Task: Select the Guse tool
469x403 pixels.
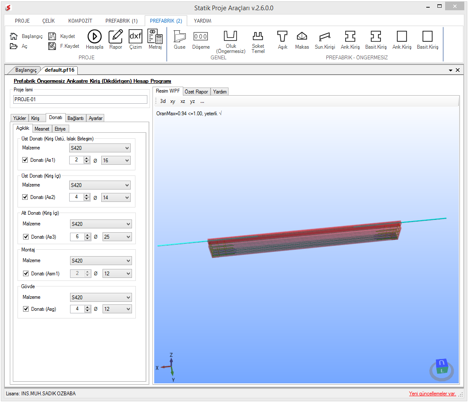Action: coord(179,40)
